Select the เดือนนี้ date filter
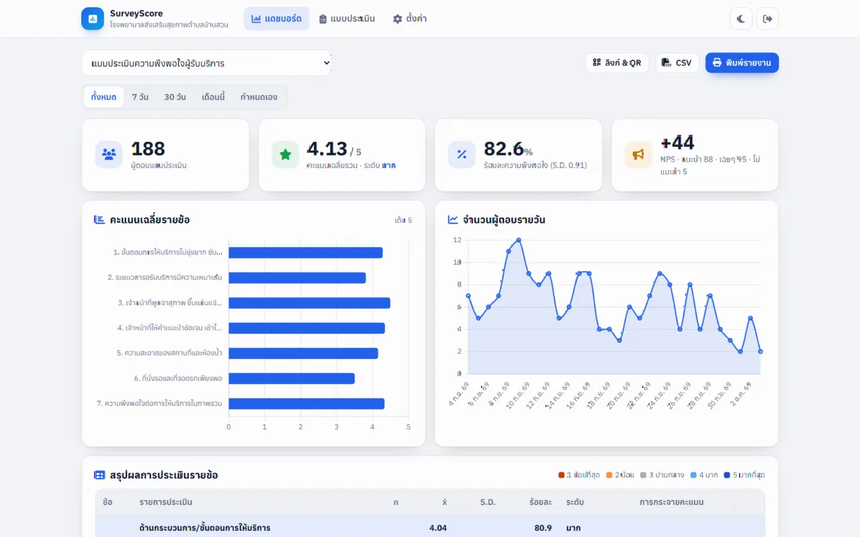Image resolution: width=860 pixels, height=537 pixels. tap(213, 97)
